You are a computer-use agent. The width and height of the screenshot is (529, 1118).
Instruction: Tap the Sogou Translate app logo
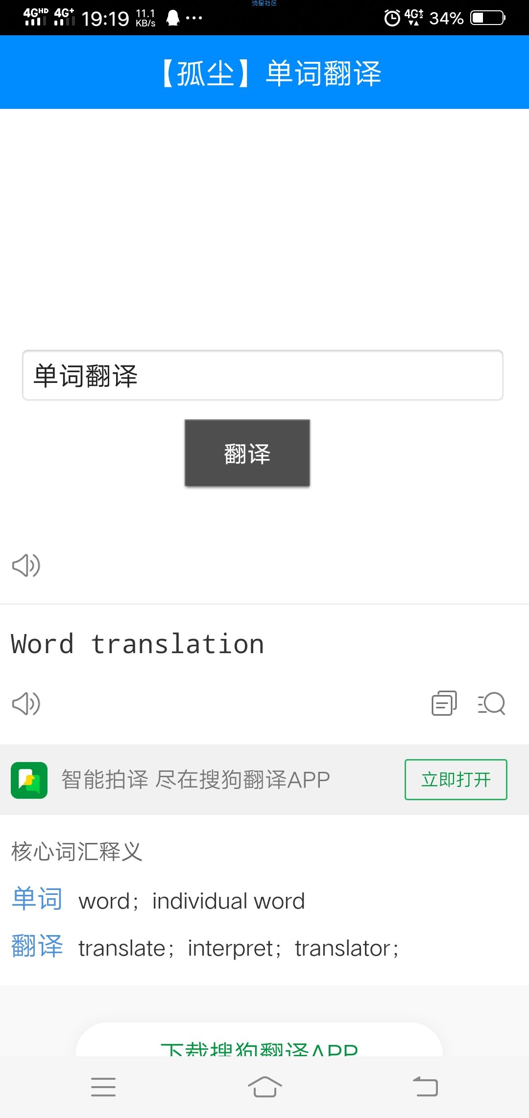[x=29, y=780]
